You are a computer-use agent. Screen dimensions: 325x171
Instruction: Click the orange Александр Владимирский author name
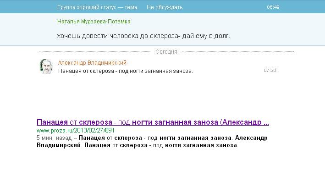pyautogui.click(x=92, y=63)
